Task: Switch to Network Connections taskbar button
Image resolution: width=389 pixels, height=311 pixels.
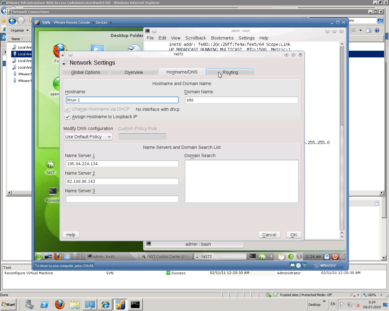Action: pyautogui.click(x=90, y=304)
